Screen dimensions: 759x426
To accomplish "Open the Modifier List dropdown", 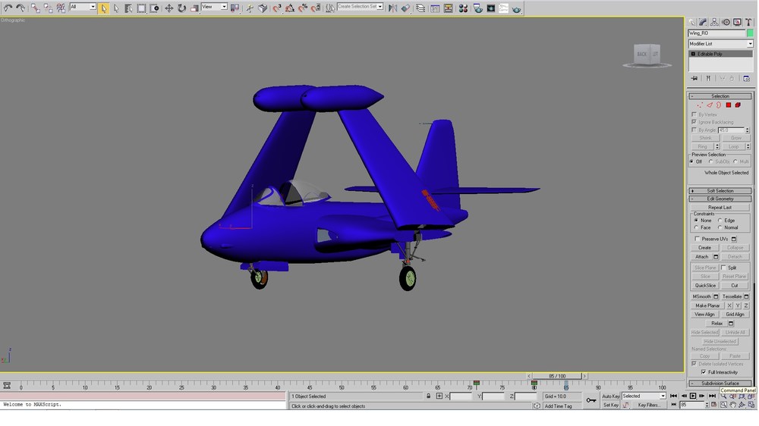I will 721,43.
